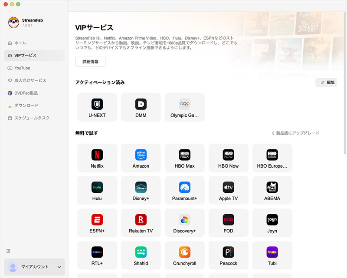Click the 詳細情報 button
The width and height of the screenshot is (347, 278).
90,62
